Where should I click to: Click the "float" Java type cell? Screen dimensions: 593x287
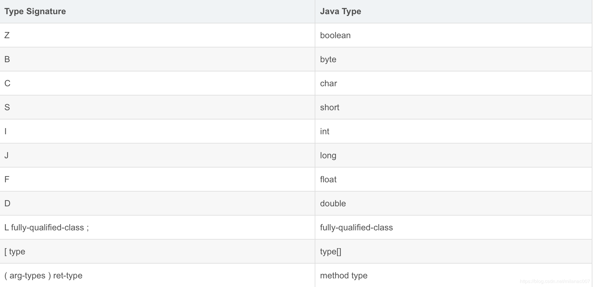pyautogui.click(x=328, y=180)
